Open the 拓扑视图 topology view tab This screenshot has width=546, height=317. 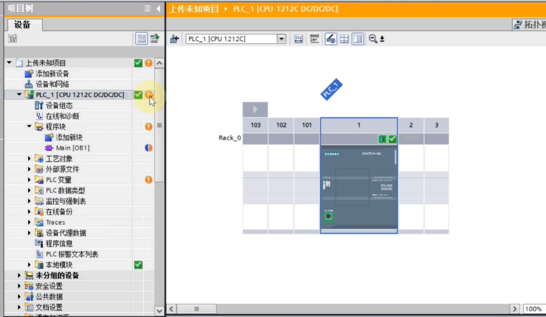tap(530, 25)
